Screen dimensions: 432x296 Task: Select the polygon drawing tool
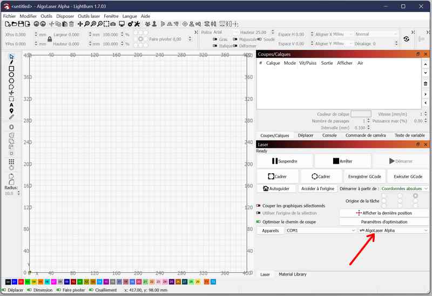[11, 81]
